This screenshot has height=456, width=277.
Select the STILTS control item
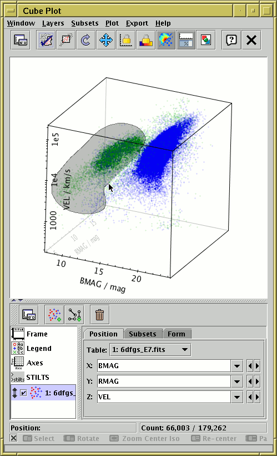click(x=43, y=378)
